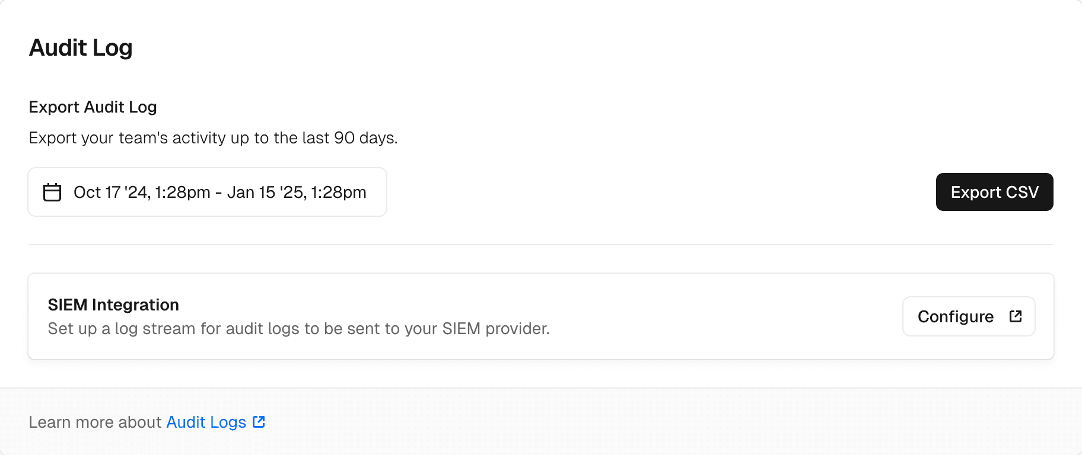The height and width of the screenshot is (455, 1082).
Task: Open the date range picker showing Oct 17 '24
Action: (x=207, y=192)
